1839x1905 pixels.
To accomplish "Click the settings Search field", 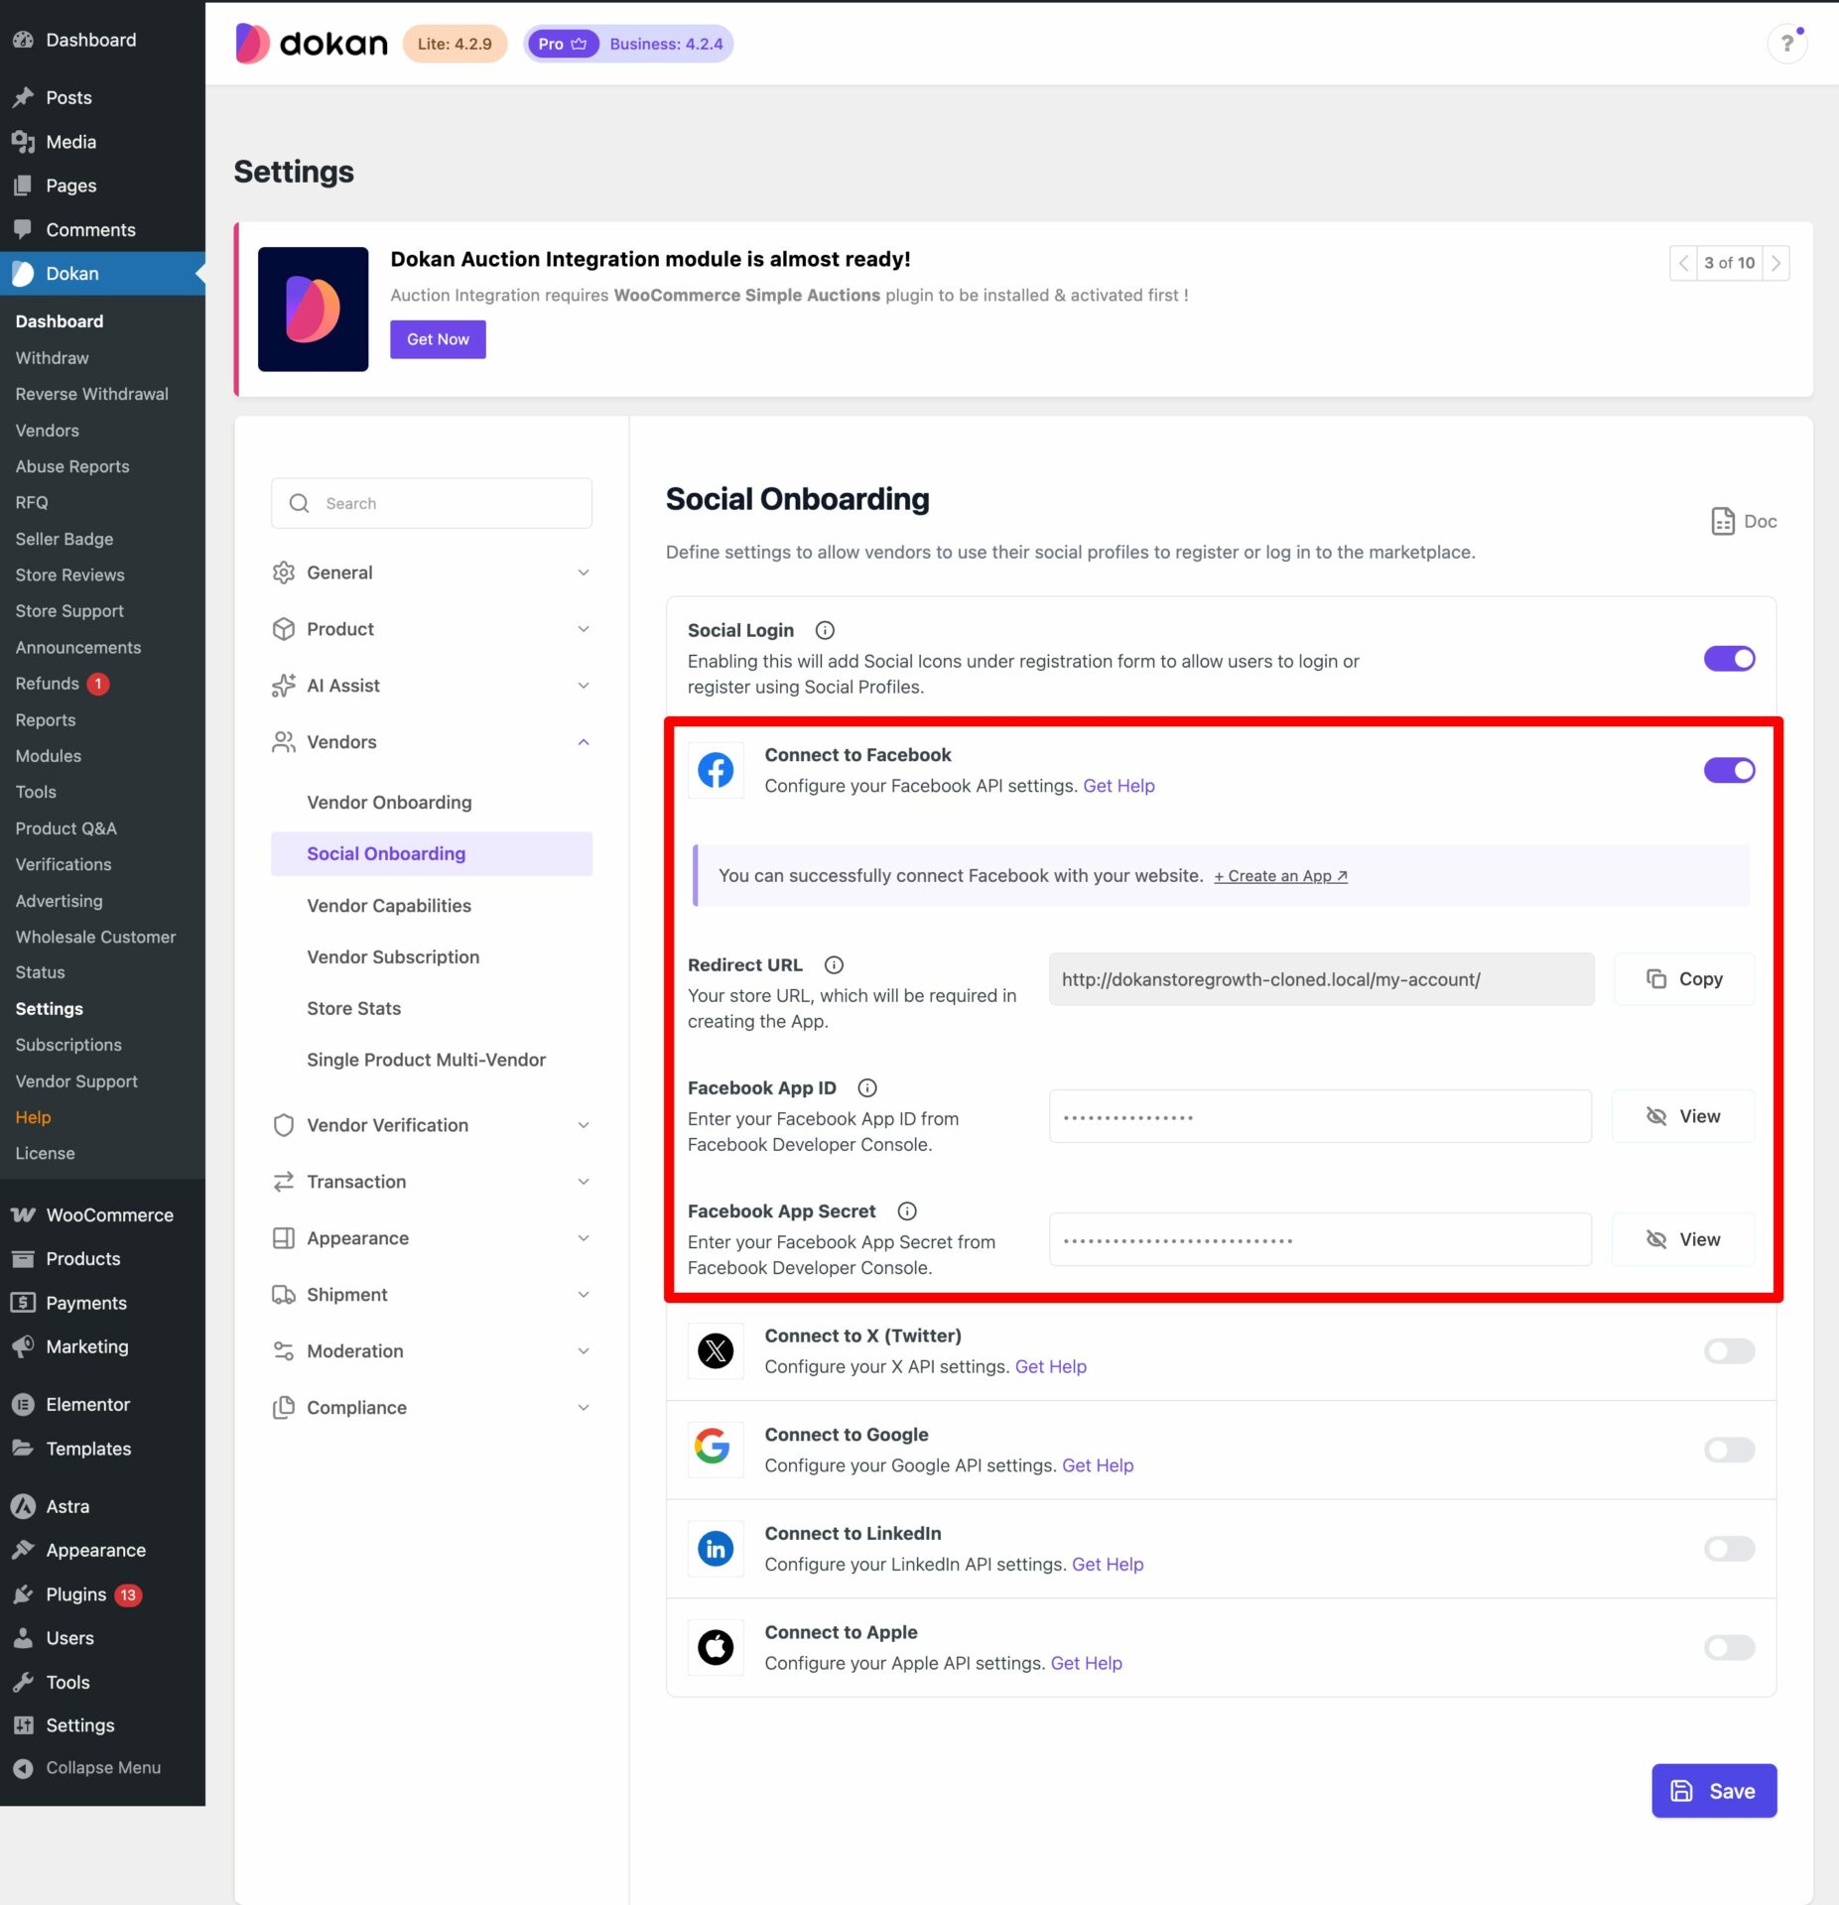I will [x=432, y=503].
